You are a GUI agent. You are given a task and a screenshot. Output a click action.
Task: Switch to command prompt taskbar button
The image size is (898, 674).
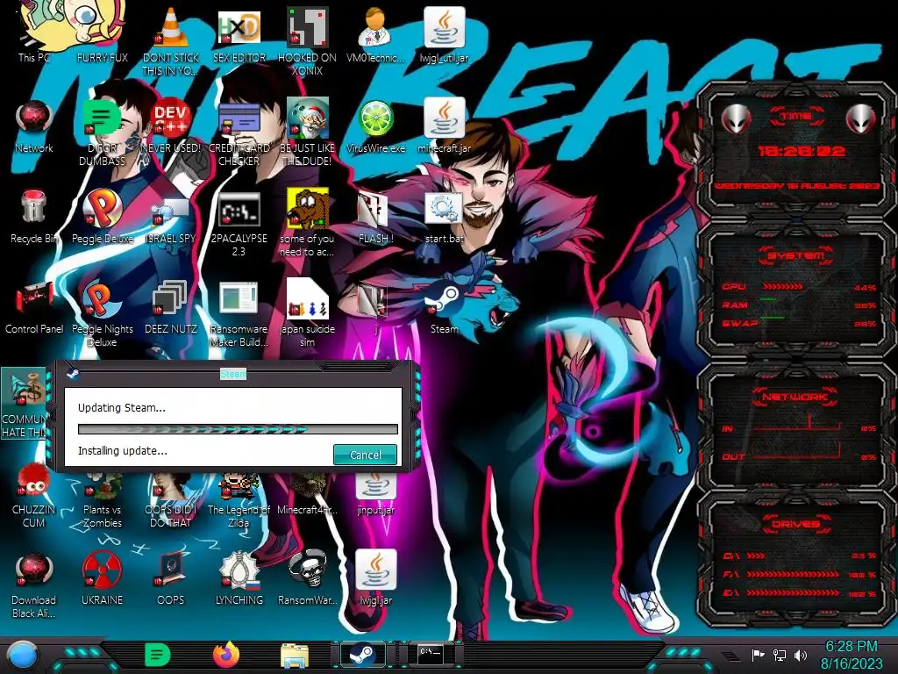(x=430, y=655)
